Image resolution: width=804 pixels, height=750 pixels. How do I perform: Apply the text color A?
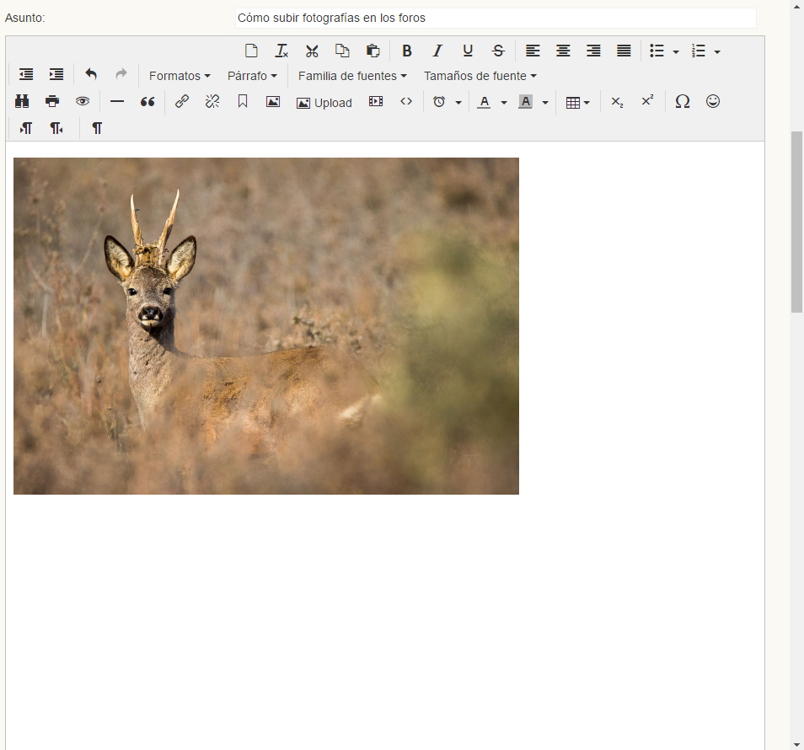484,101
